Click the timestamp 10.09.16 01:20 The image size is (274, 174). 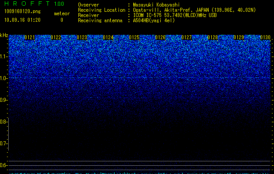pyautogui.click(x=22, y=20)
